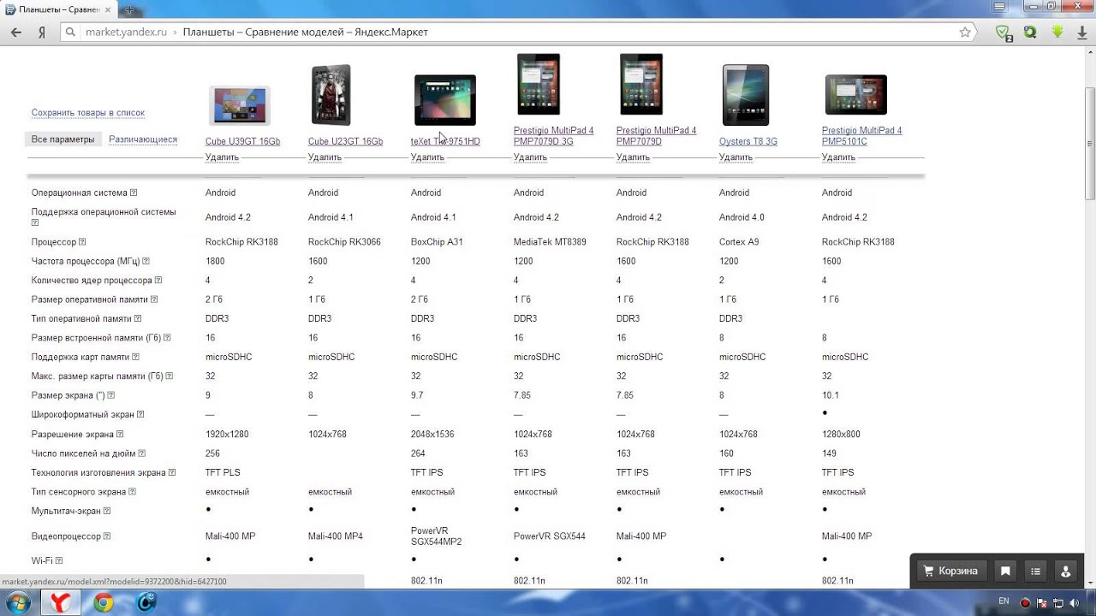Image resolution: width=1096 pixels, height=616 pixels.
Task: Switch to Различающиеся parameters view
Action: tap(143, 139)
